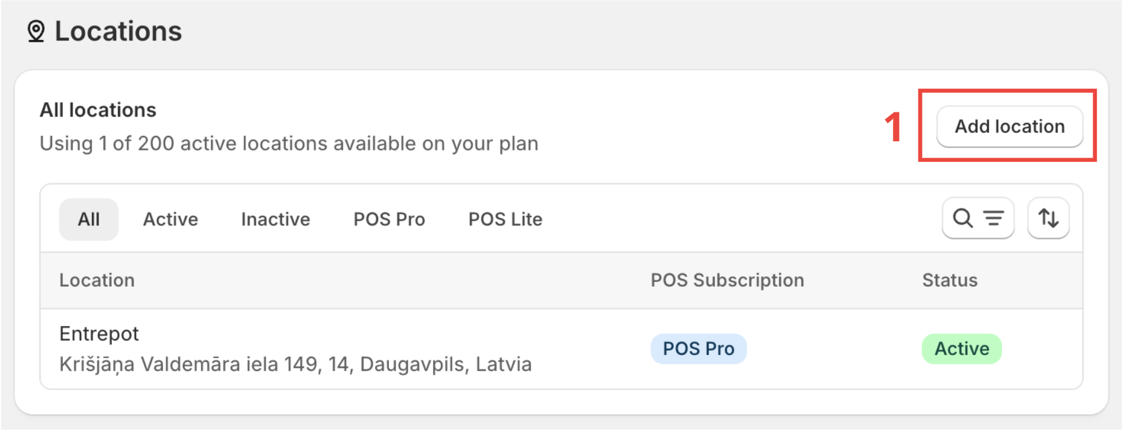Select the POS Pro filter tab

389,219
